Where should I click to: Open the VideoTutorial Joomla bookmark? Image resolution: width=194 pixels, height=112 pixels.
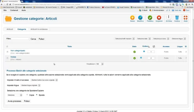pyautogui.click(x=7, y=7)
